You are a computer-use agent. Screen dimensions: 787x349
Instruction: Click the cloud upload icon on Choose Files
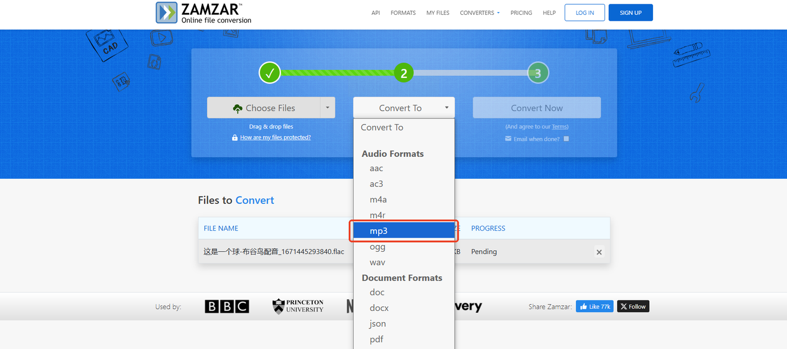pos(237,108)
